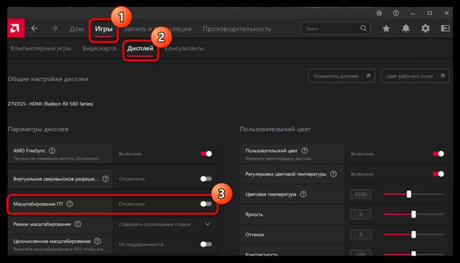Open the bug report icon
This screenshot has height=263, width=460.
379,13
